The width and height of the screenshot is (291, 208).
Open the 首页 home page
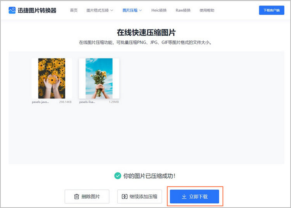tap(74, 10)
